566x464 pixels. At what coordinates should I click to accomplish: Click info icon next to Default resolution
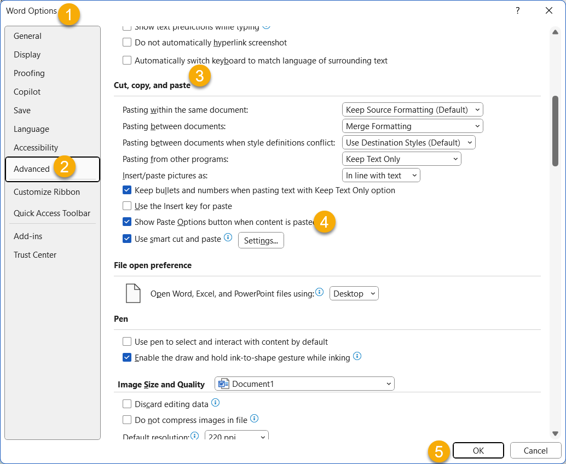(194, 436)
